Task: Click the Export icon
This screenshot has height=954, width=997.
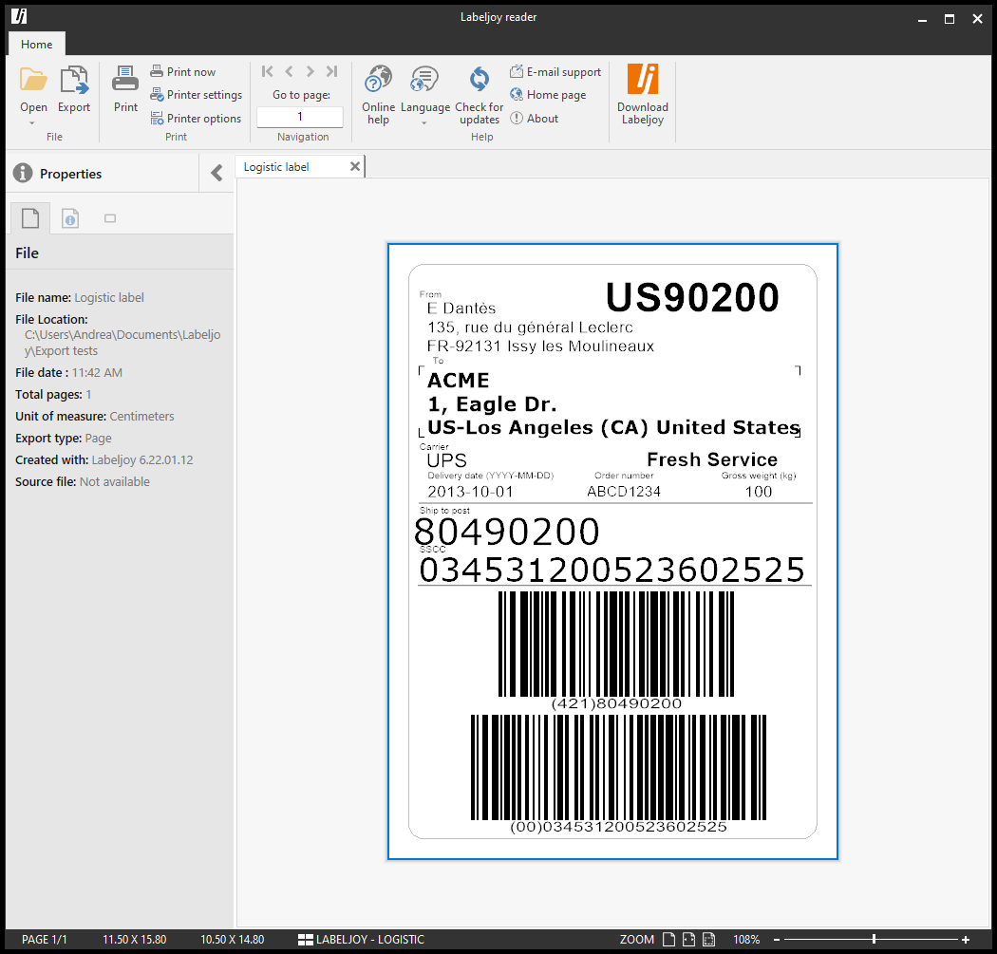Action: [74, 80]
